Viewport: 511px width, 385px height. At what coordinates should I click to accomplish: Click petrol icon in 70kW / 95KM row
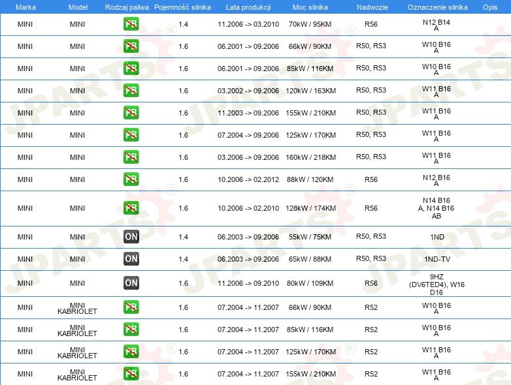point(131,24)
